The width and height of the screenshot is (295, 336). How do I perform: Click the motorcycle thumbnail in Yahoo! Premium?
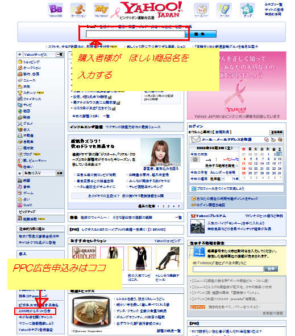197,226
